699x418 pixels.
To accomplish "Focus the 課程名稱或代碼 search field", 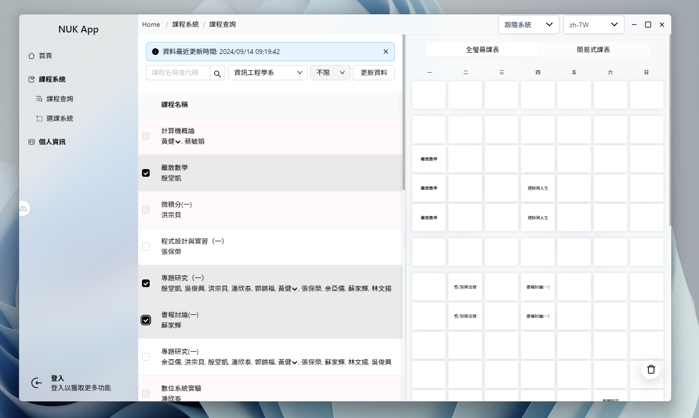I will (x=178, y=73).
